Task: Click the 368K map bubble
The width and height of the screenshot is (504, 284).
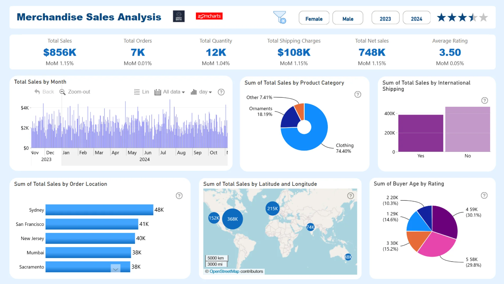Action: coord(232,219)
